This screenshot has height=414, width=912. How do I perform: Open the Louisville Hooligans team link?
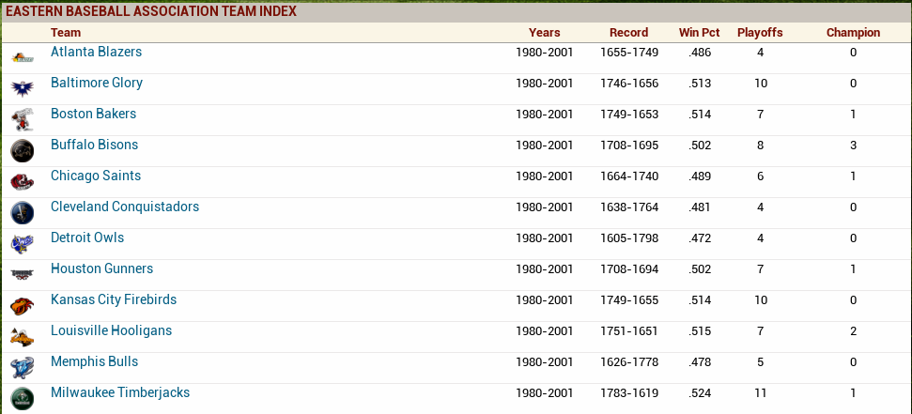[111, 330]
